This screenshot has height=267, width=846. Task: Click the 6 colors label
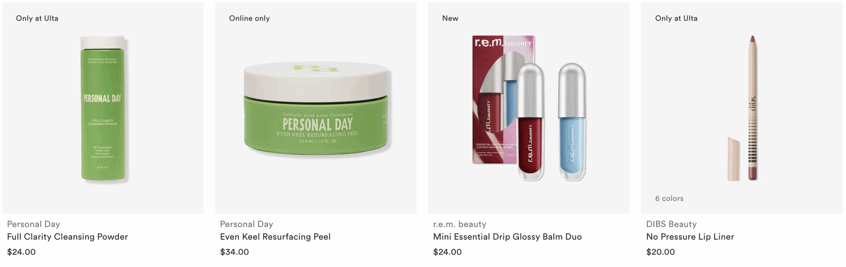(x=669, y=198)
